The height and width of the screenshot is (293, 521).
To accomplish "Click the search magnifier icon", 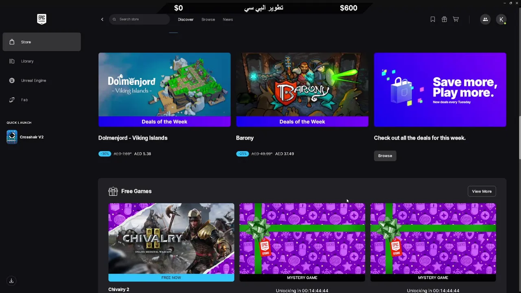I will pyautogui.click(x=114, y=19).
